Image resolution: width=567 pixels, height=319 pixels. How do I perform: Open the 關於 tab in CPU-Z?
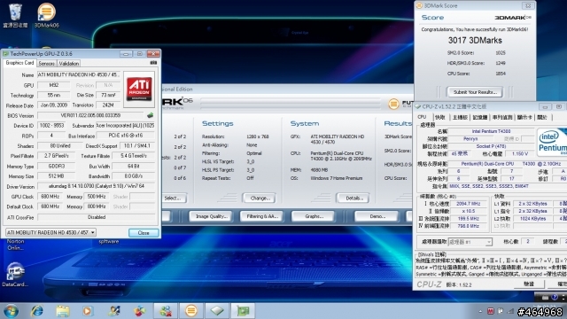pos(542,117)
